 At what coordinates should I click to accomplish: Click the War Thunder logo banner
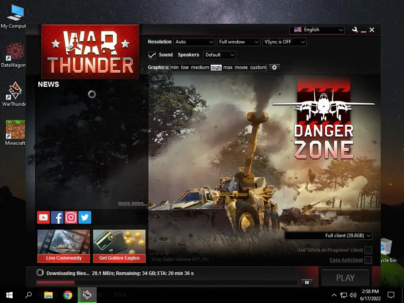tap(90, 52)
